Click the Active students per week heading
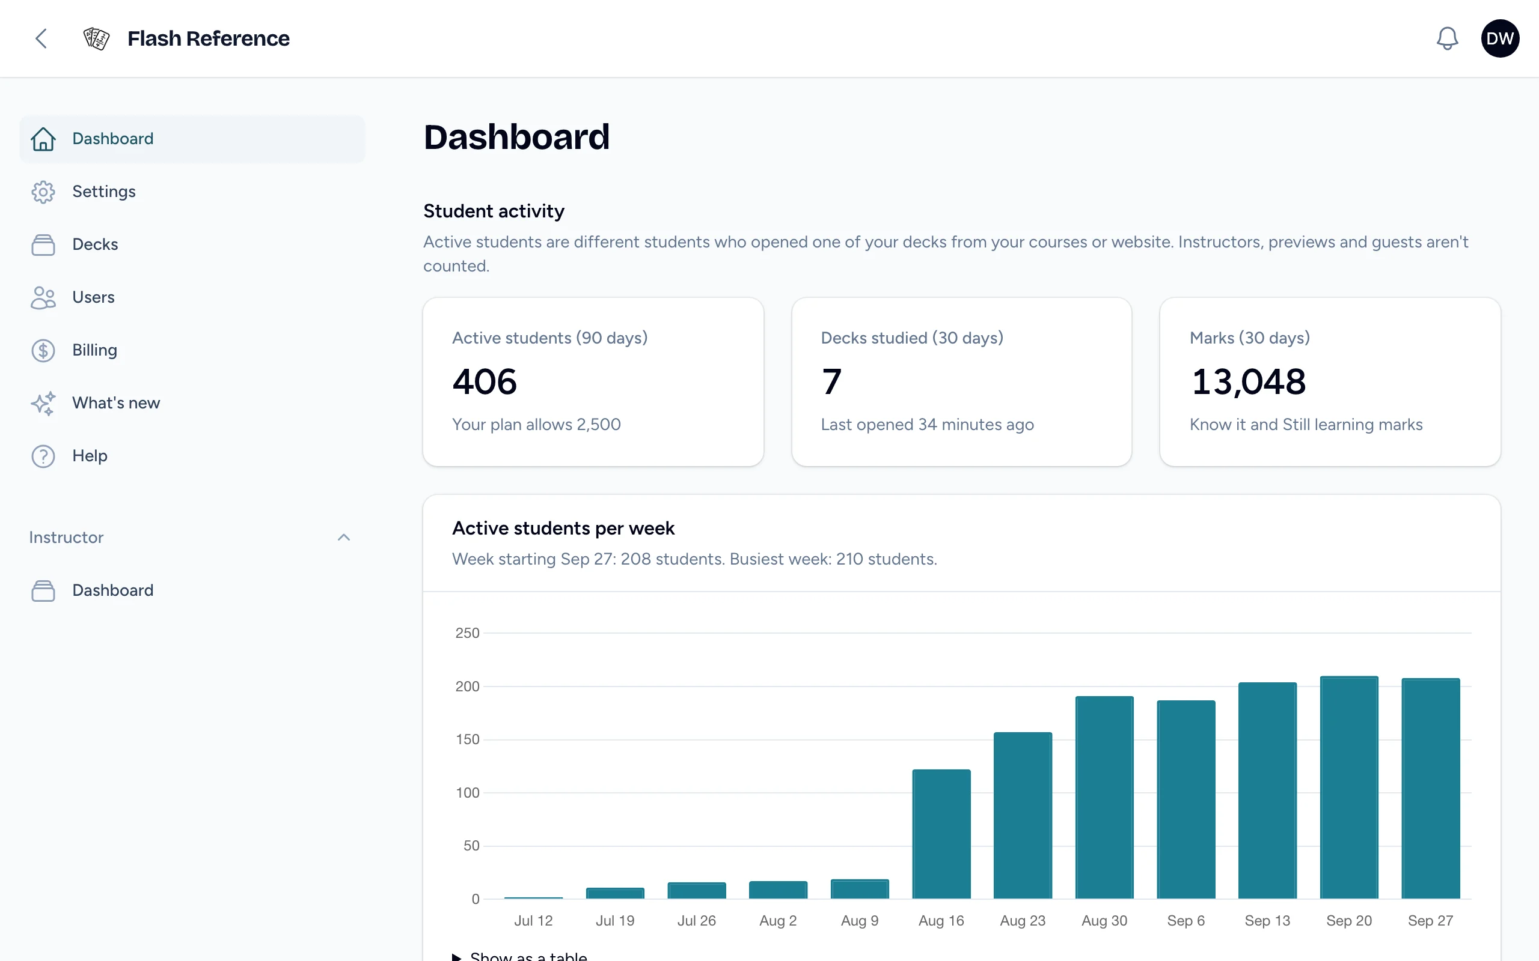 tap(563, 528)
